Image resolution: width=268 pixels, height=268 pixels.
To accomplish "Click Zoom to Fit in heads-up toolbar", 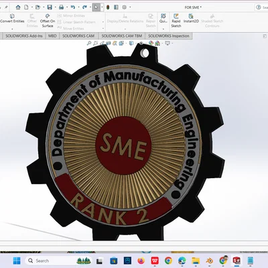I will 89,43.
